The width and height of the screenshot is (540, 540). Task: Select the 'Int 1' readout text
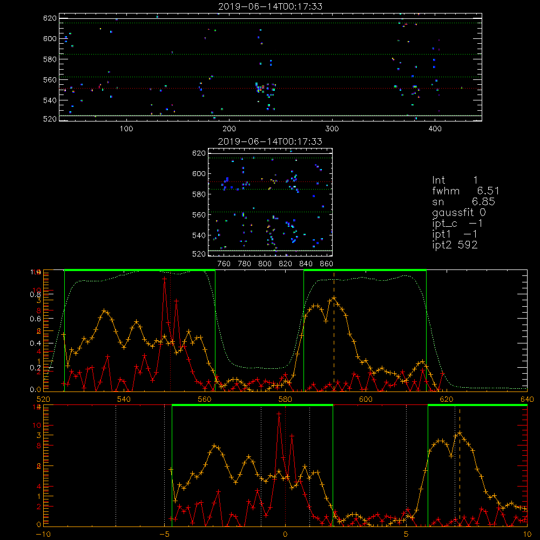455,180
